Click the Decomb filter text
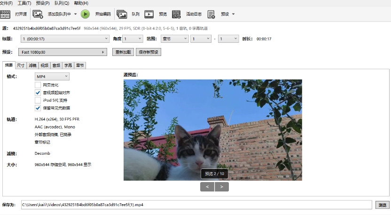 pyautogui.click(x=42, y=153)
